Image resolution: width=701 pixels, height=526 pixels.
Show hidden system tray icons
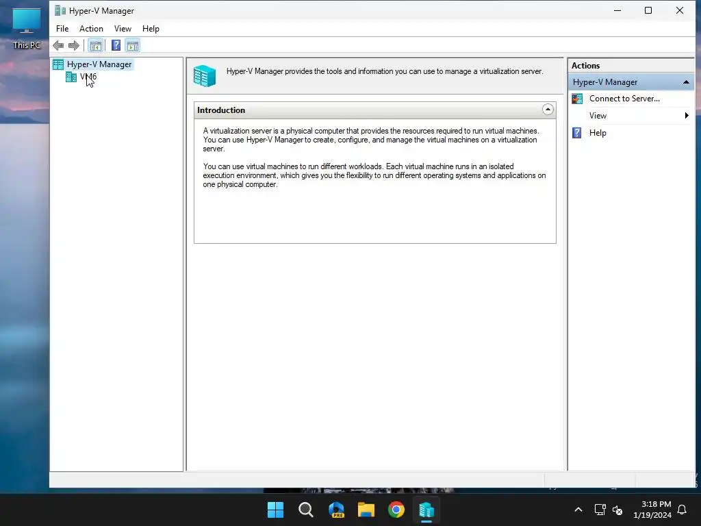578,510
